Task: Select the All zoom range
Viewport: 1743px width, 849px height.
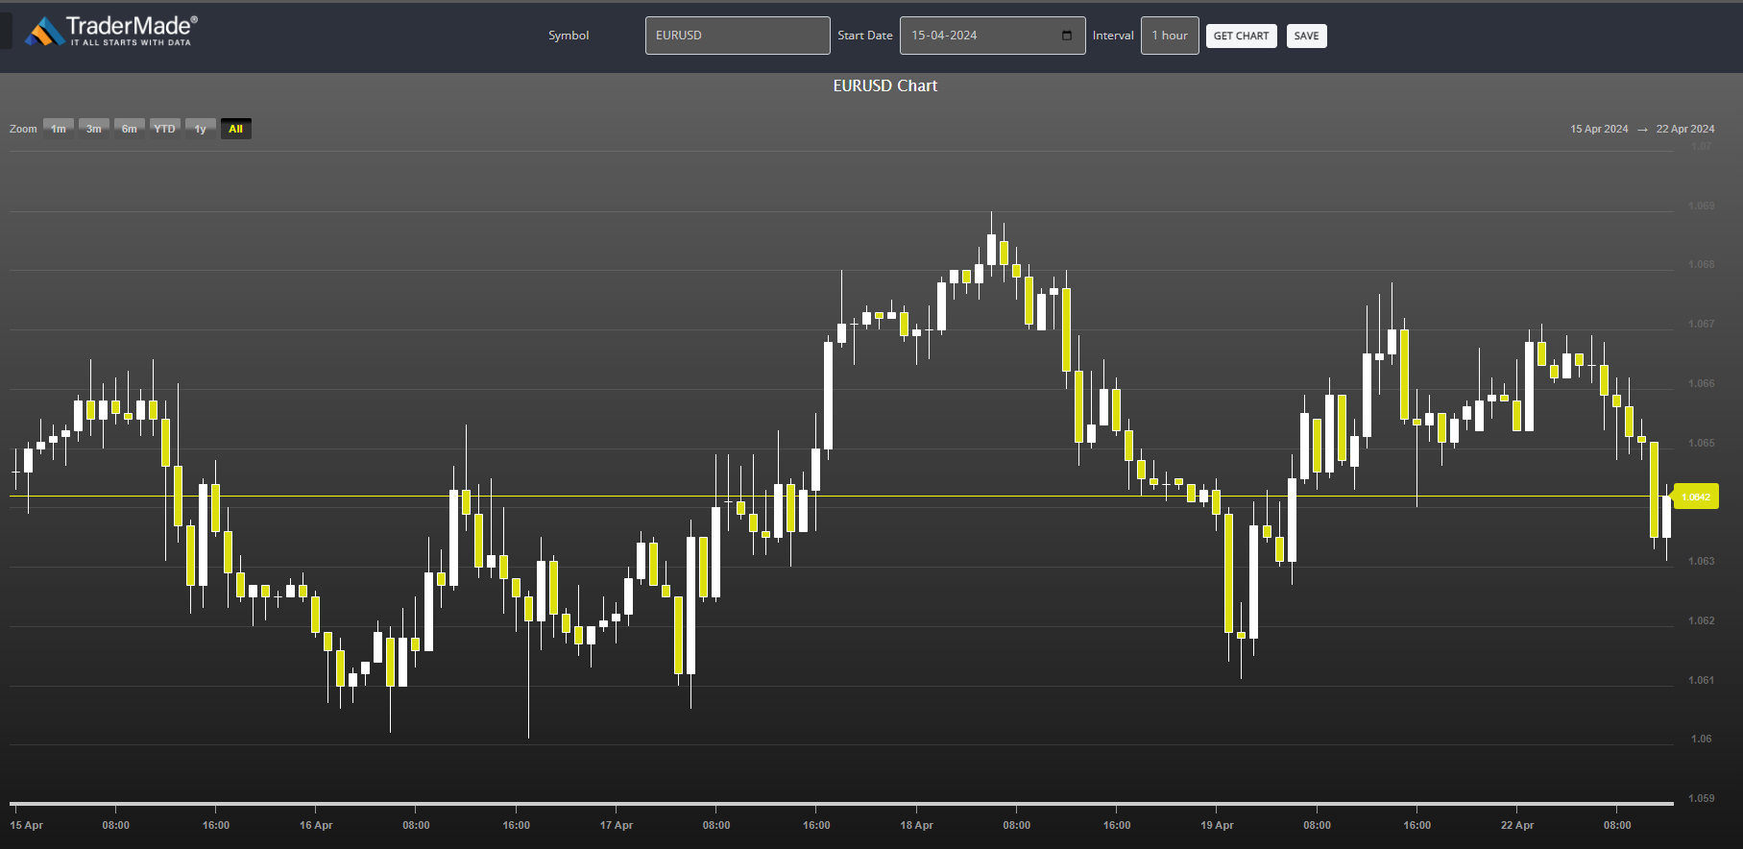Action: (236, 129)
